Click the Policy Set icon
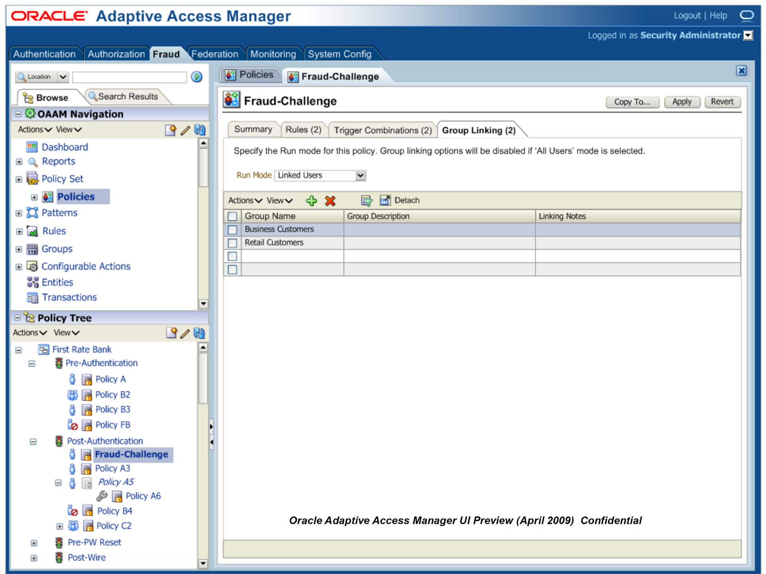Screen dimensions: 766x574 pos(32,178)
